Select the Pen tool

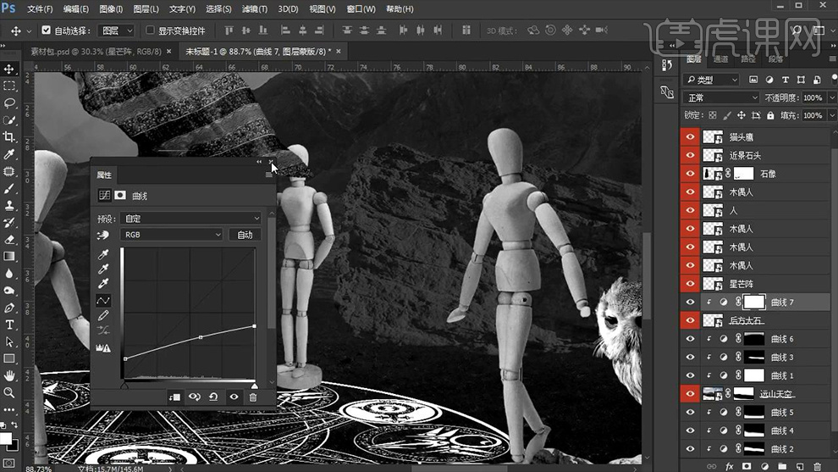[x=9, y=308]
